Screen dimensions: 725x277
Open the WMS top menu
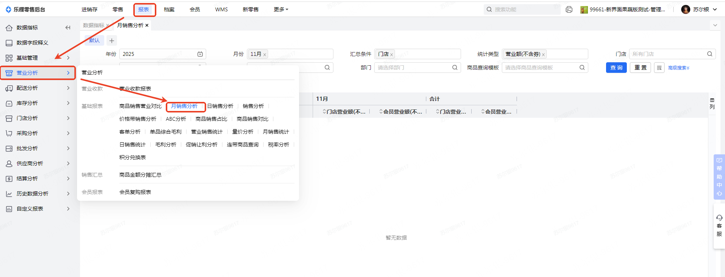point(222,9)
